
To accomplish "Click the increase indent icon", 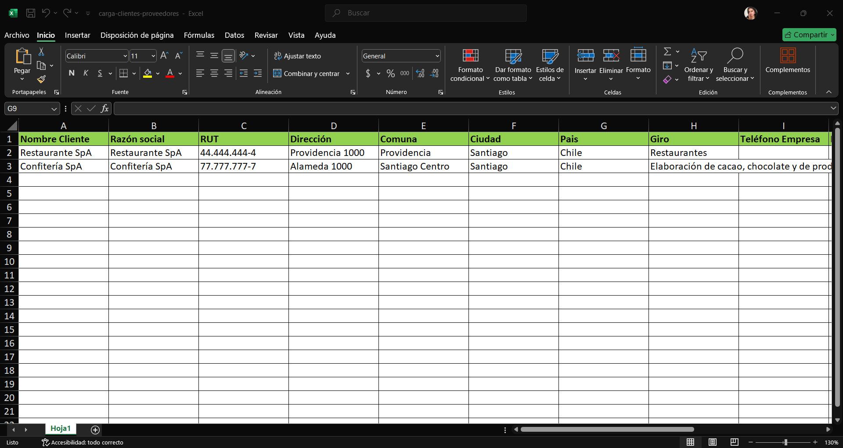I will (258, 73).
